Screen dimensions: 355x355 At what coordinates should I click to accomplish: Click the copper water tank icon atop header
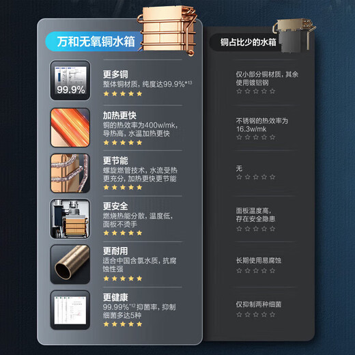click(x=167, y=30)
